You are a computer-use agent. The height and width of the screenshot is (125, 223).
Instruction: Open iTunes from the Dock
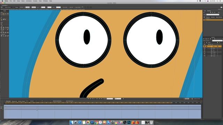tap(100, 123)
